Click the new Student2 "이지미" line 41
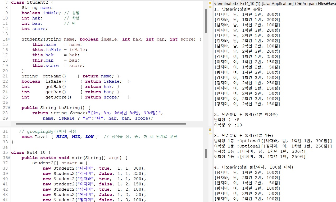Image resolution: width=336 pixels, height=202 pixels. click(x=94, y=184)
